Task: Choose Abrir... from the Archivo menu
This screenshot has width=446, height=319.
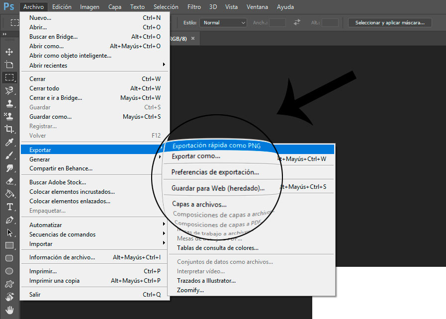Action: tap(94, 27)
